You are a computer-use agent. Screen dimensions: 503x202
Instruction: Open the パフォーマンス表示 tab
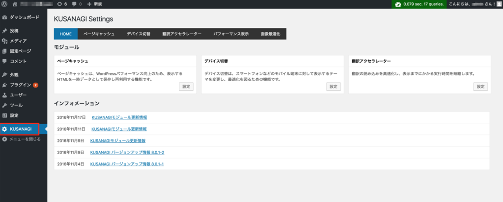coord(230,34)
